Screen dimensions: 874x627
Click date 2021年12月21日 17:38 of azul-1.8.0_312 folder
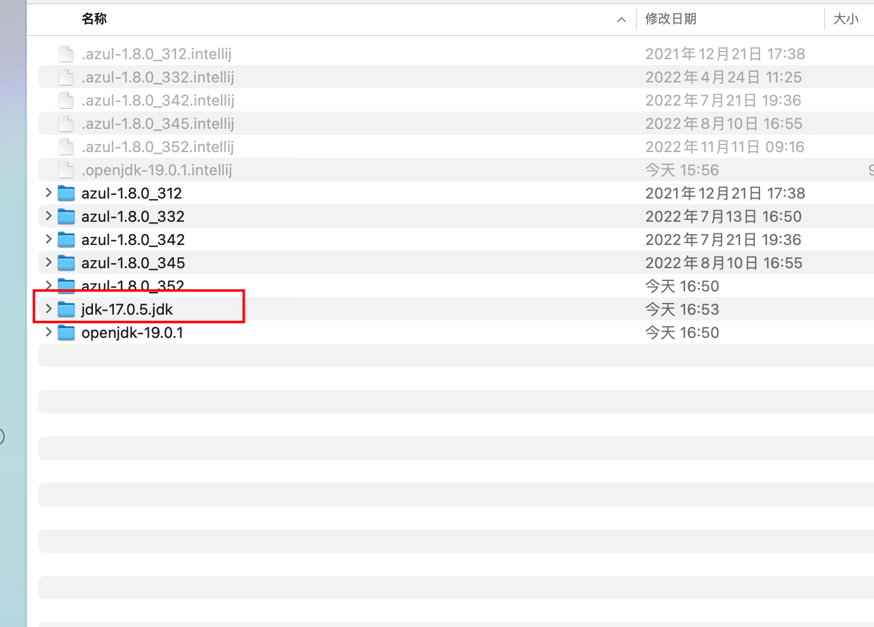point(725,193)
